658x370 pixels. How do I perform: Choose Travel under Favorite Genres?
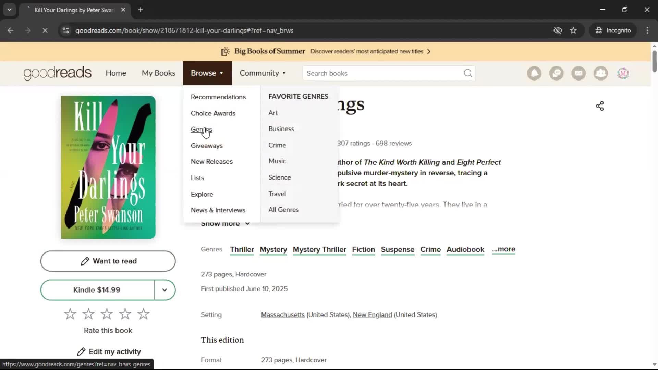[277, 194]
